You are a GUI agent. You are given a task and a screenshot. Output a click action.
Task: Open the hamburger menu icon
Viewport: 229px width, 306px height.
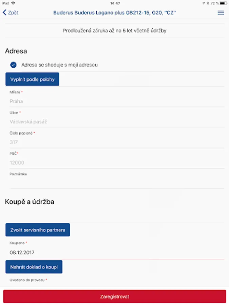(x=221, y=13)
